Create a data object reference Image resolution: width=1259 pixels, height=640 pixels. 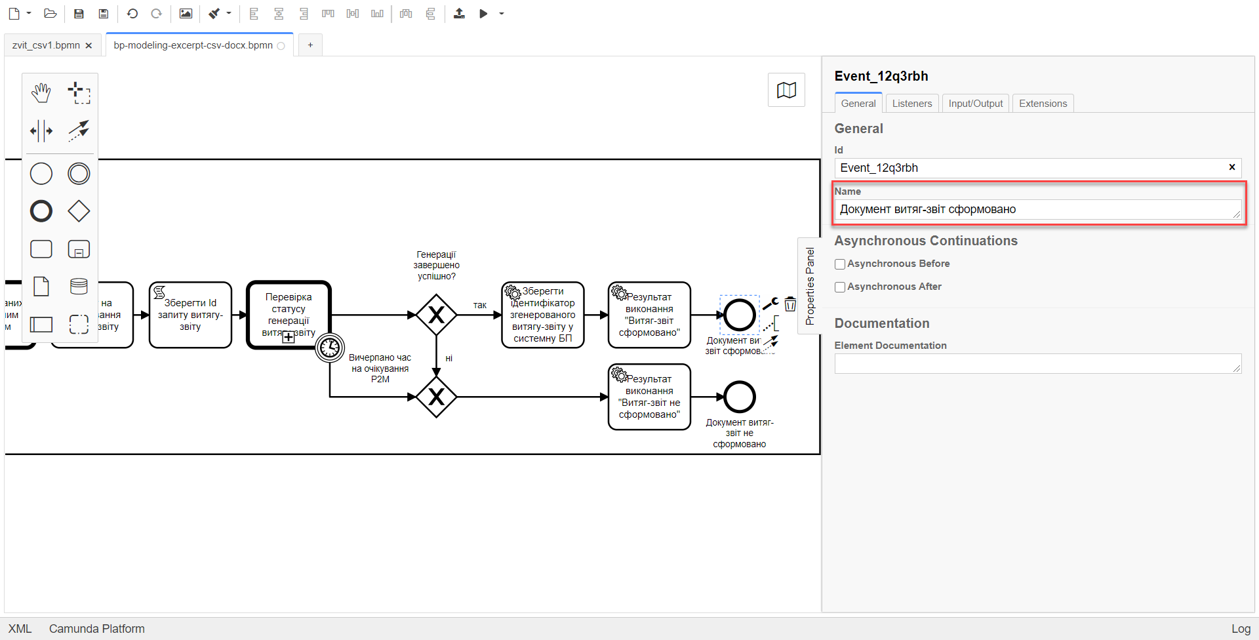(x=41, y=287)
